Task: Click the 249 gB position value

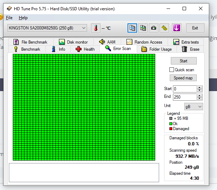Action: tap(192, 167)
